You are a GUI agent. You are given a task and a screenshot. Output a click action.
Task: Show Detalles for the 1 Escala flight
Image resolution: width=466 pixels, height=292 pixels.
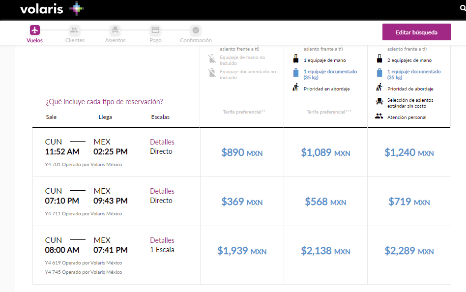(x=162, y=240)
